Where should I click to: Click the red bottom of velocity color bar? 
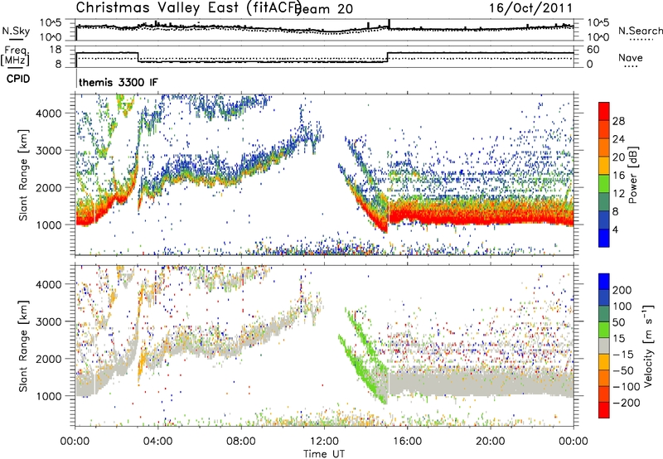coord(604,410)
